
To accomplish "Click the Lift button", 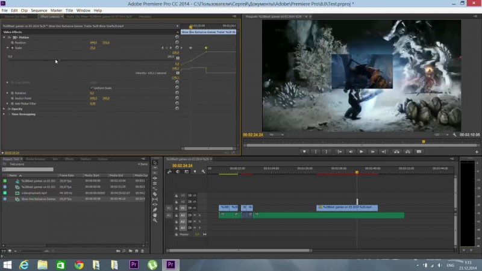I will (x=396, y=152).
